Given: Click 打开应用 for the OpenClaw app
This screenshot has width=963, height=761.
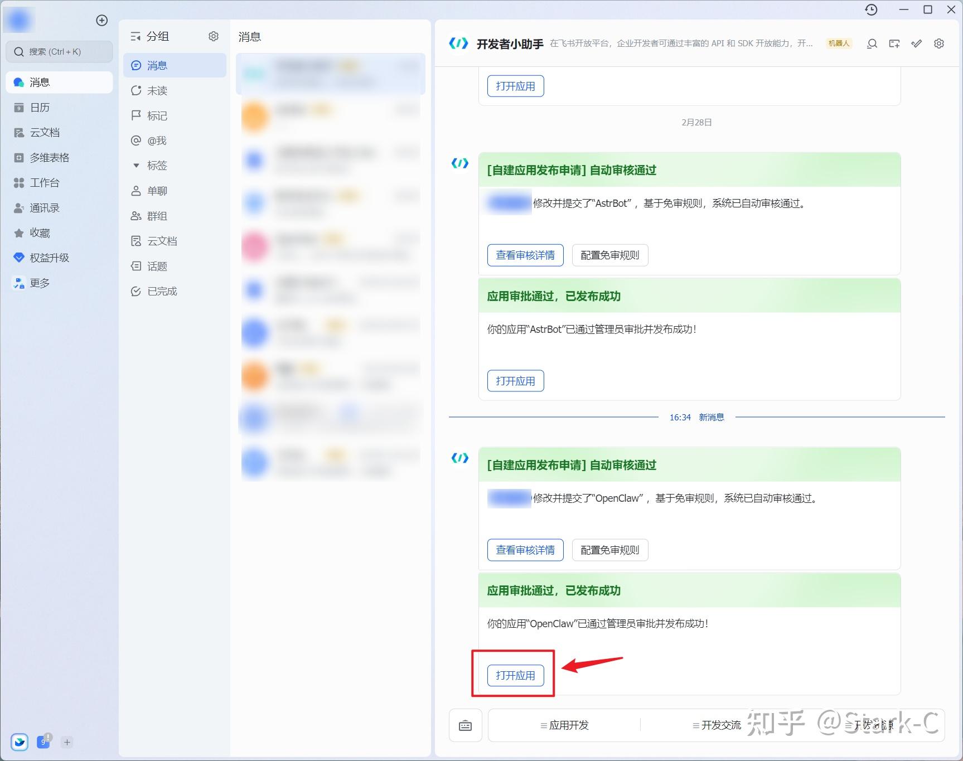Looking at the screenshot, I should (515, 676).
